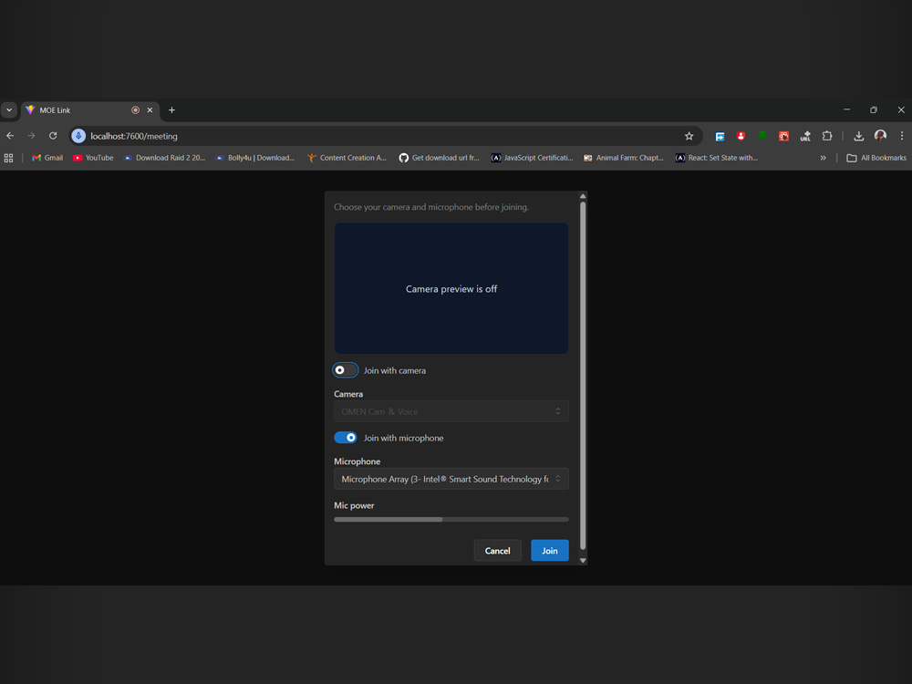Screen dimensions: 912x684
Task: Open the Chrome profile avatar
Action: click(x=880, y=136)
